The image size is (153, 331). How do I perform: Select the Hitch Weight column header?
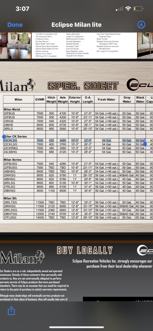coord(52,99)
